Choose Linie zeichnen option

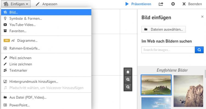pyautogui.click(x=46, y=64)
